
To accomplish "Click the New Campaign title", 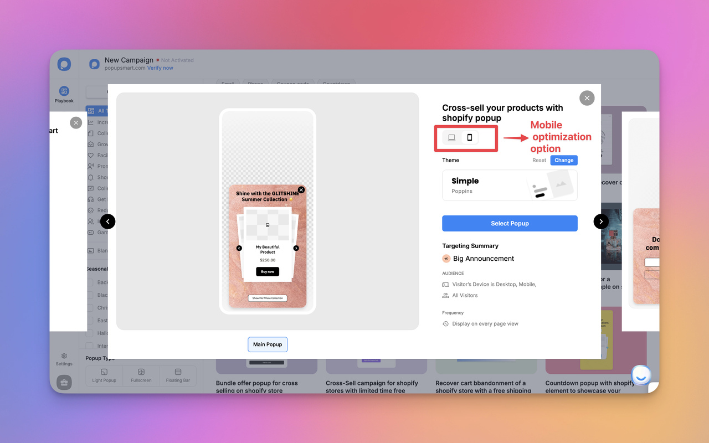I will [129, 60].
